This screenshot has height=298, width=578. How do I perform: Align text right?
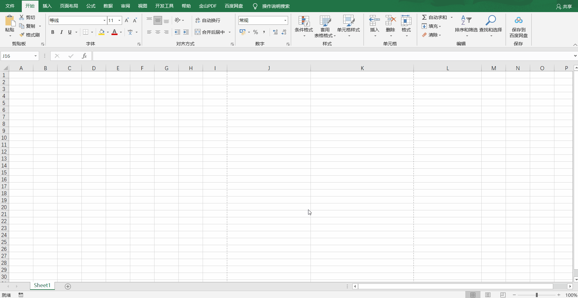tap(166, 32)
